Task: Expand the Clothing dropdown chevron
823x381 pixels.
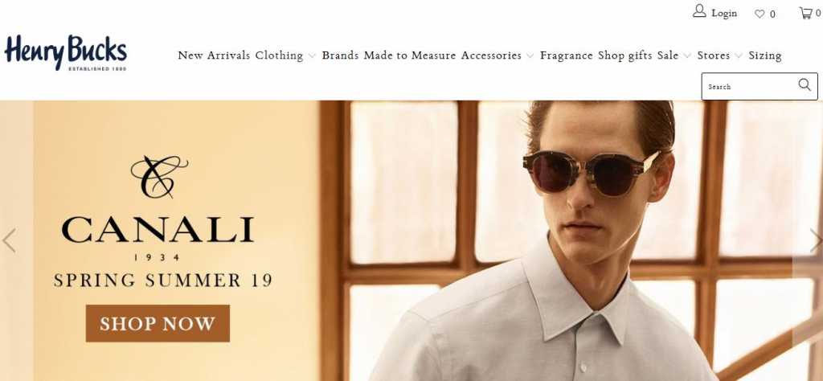Action: (x=312, y=55)
